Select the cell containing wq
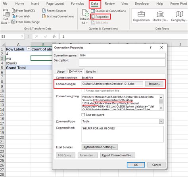This screenshot has width=188, height=177. (x=18, y=58)
